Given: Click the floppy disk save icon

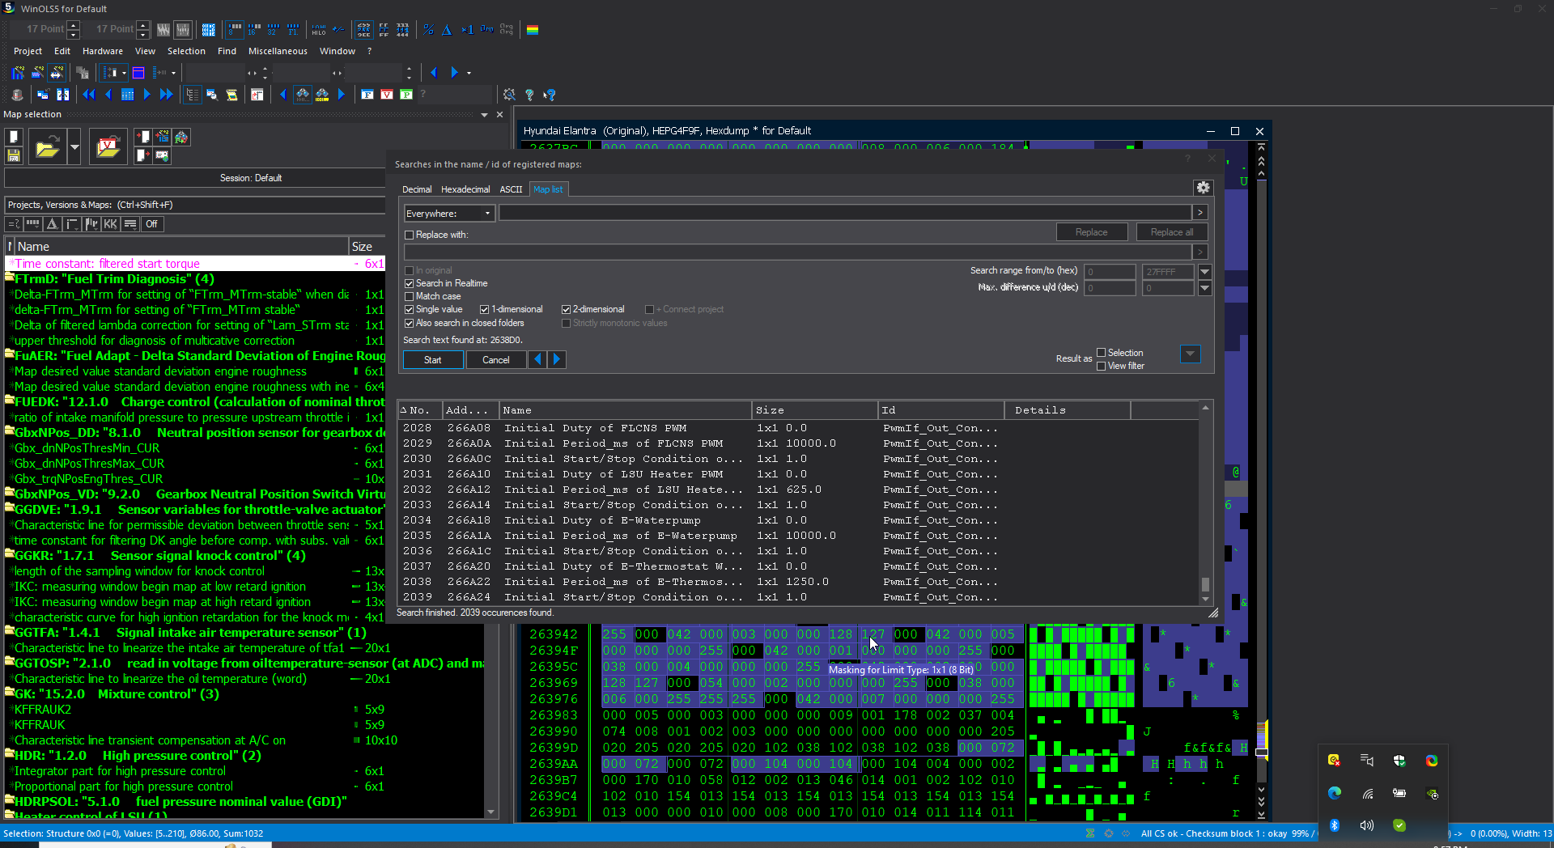Looking at the screenshot, I should click(13, 155).
